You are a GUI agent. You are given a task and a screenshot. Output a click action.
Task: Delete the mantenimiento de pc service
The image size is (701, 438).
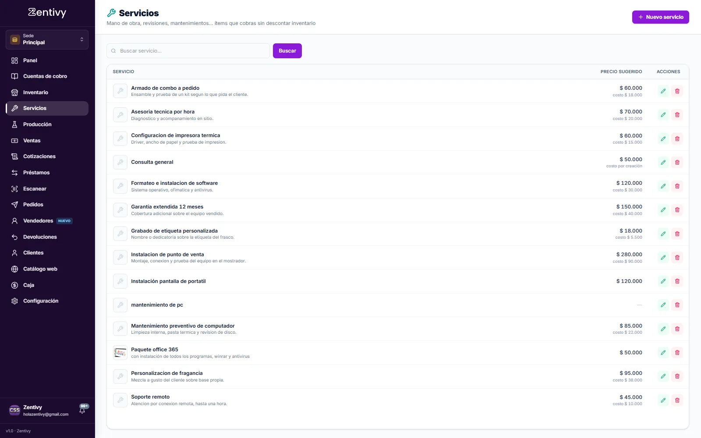coord(677,305)
